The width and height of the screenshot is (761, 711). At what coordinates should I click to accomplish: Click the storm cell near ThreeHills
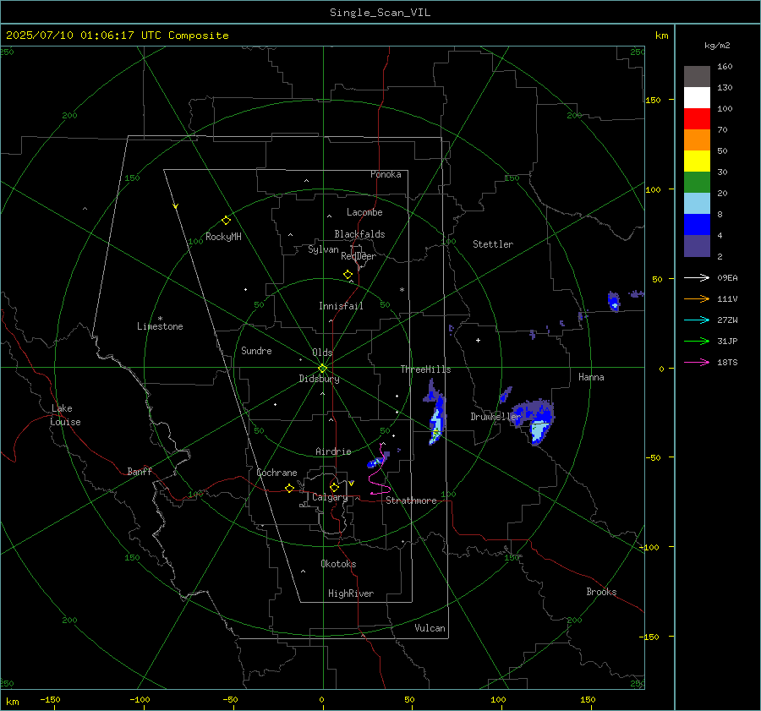(x=435, y=413)
